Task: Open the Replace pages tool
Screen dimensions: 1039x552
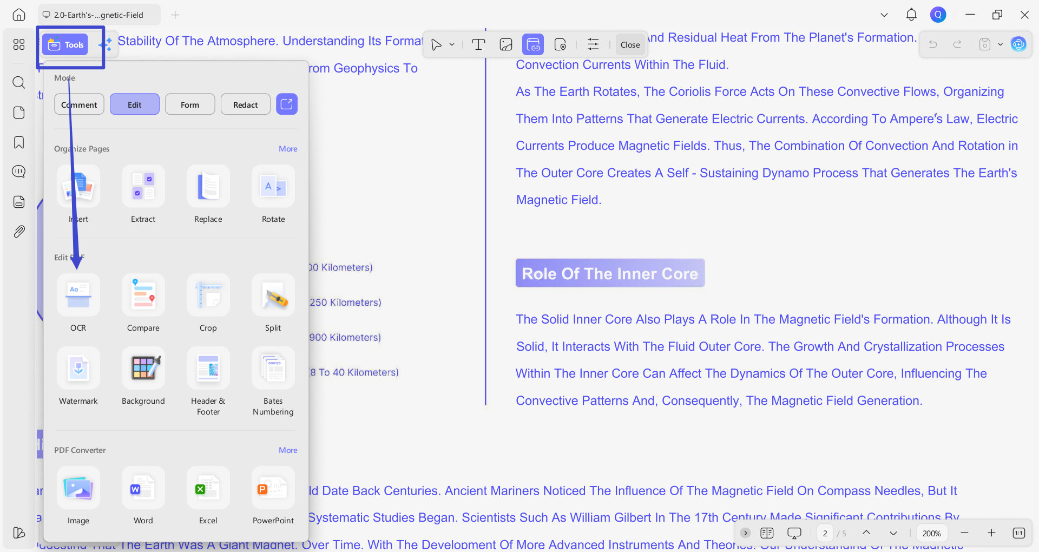Action: pyautogui.click(x=208, y=195)
